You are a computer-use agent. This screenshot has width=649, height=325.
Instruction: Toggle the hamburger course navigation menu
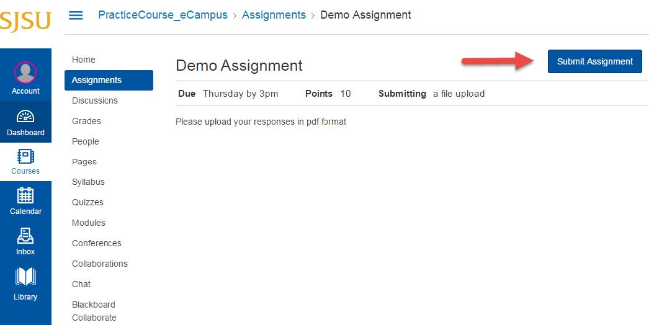point(76,15)
